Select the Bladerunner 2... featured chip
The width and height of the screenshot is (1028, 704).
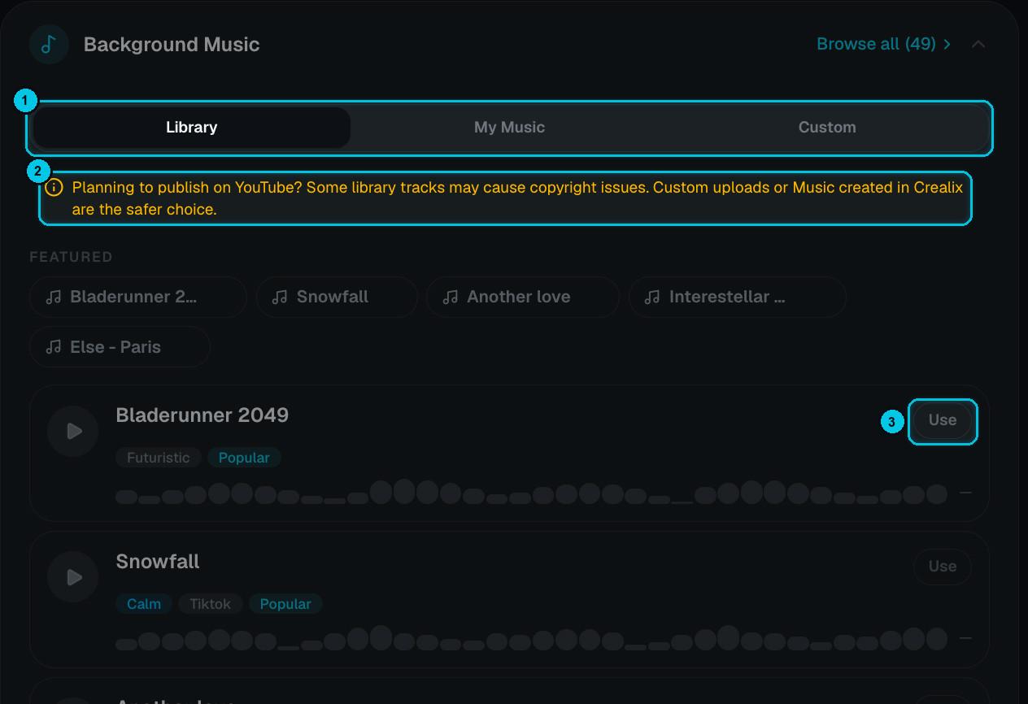[138, 297]
